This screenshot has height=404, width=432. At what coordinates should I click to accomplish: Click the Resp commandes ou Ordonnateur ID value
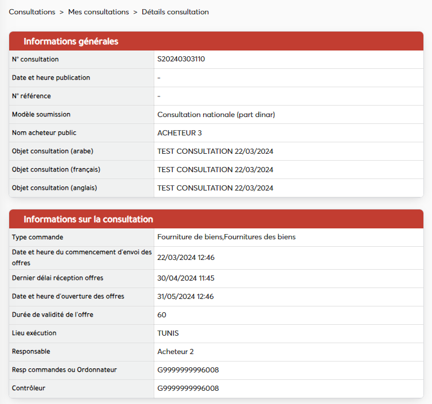(188, 370)
